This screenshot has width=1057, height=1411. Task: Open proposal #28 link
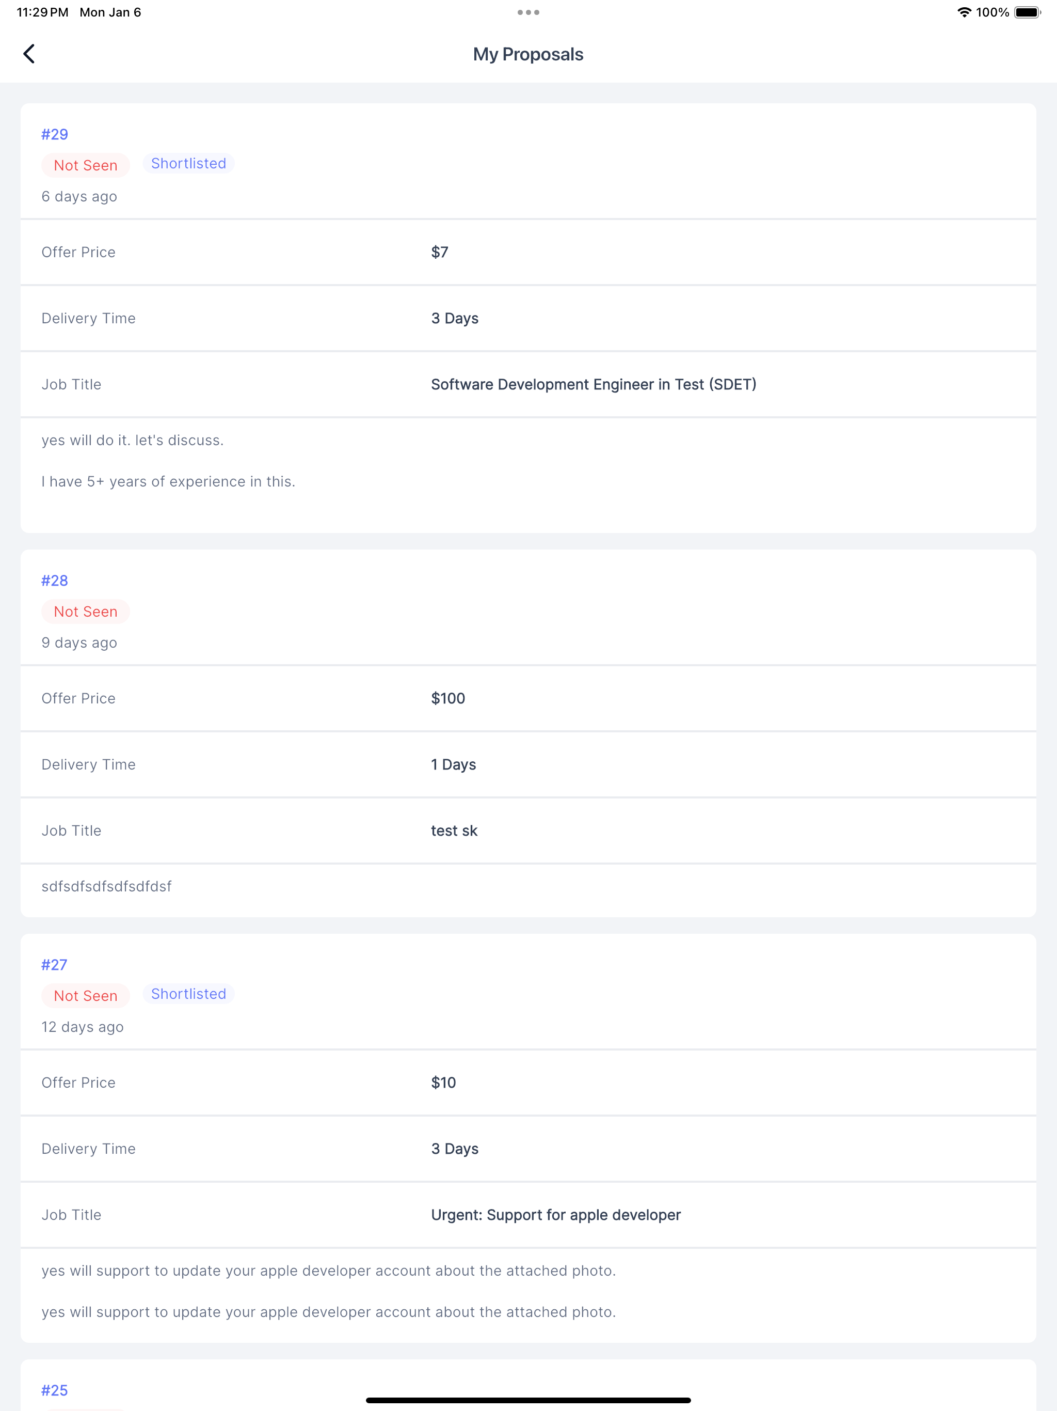click(x=55, y=581)
